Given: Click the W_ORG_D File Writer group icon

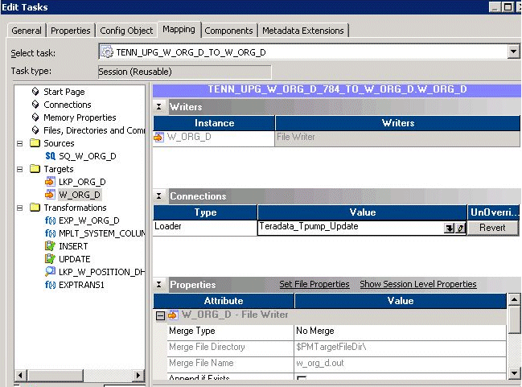Looking at the screenshot, I should click(173, 315).
